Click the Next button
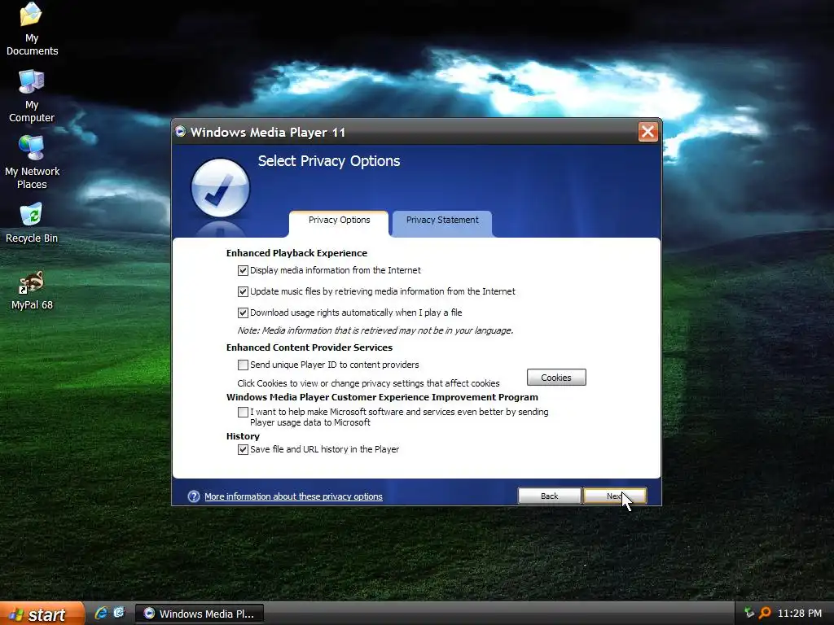The height and width of the screenshot is (625, 834). [615, 496]
